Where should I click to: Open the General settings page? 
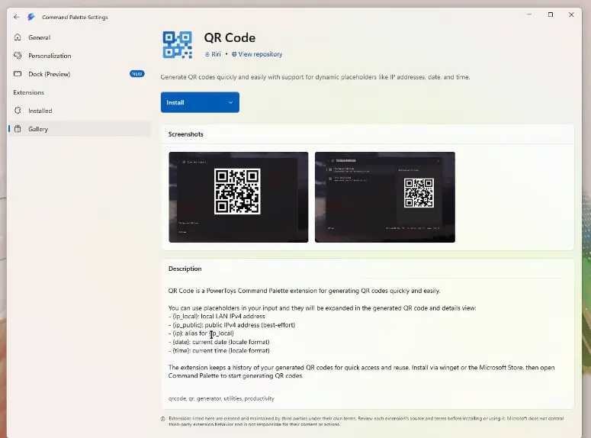tap(79, 37)
